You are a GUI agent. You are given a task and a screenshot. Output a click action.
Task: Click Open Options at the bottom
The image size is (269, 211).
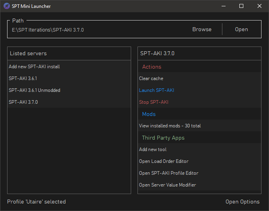[243, 202]
